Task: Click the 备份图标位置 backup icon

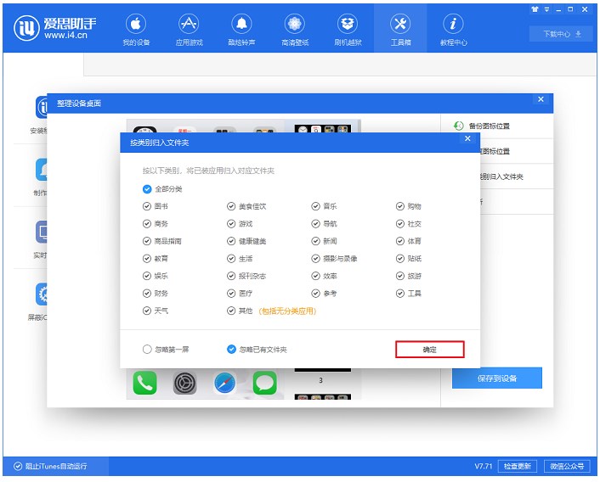Action: tap(458, 126)
